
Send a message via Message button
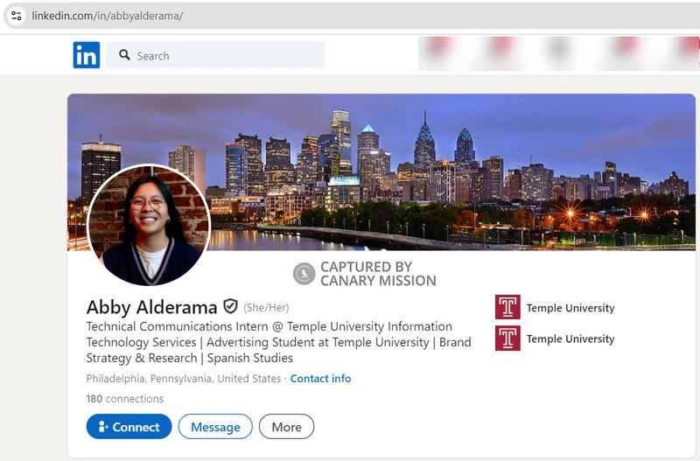tap(215, 427)
